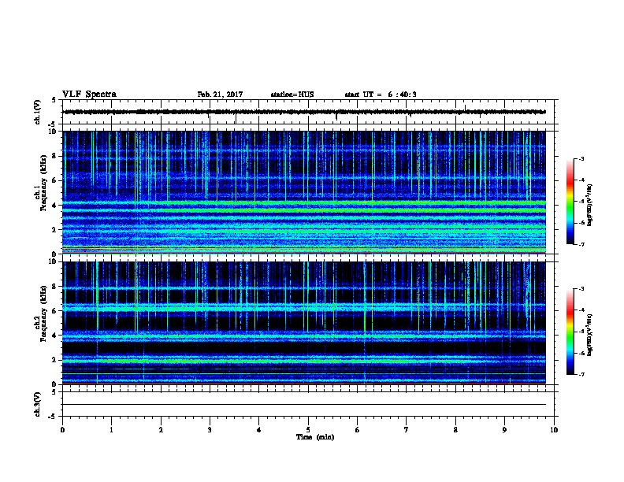Click the ch.2 color scale bar
This screenshot has height=482, width=624.
570,332
